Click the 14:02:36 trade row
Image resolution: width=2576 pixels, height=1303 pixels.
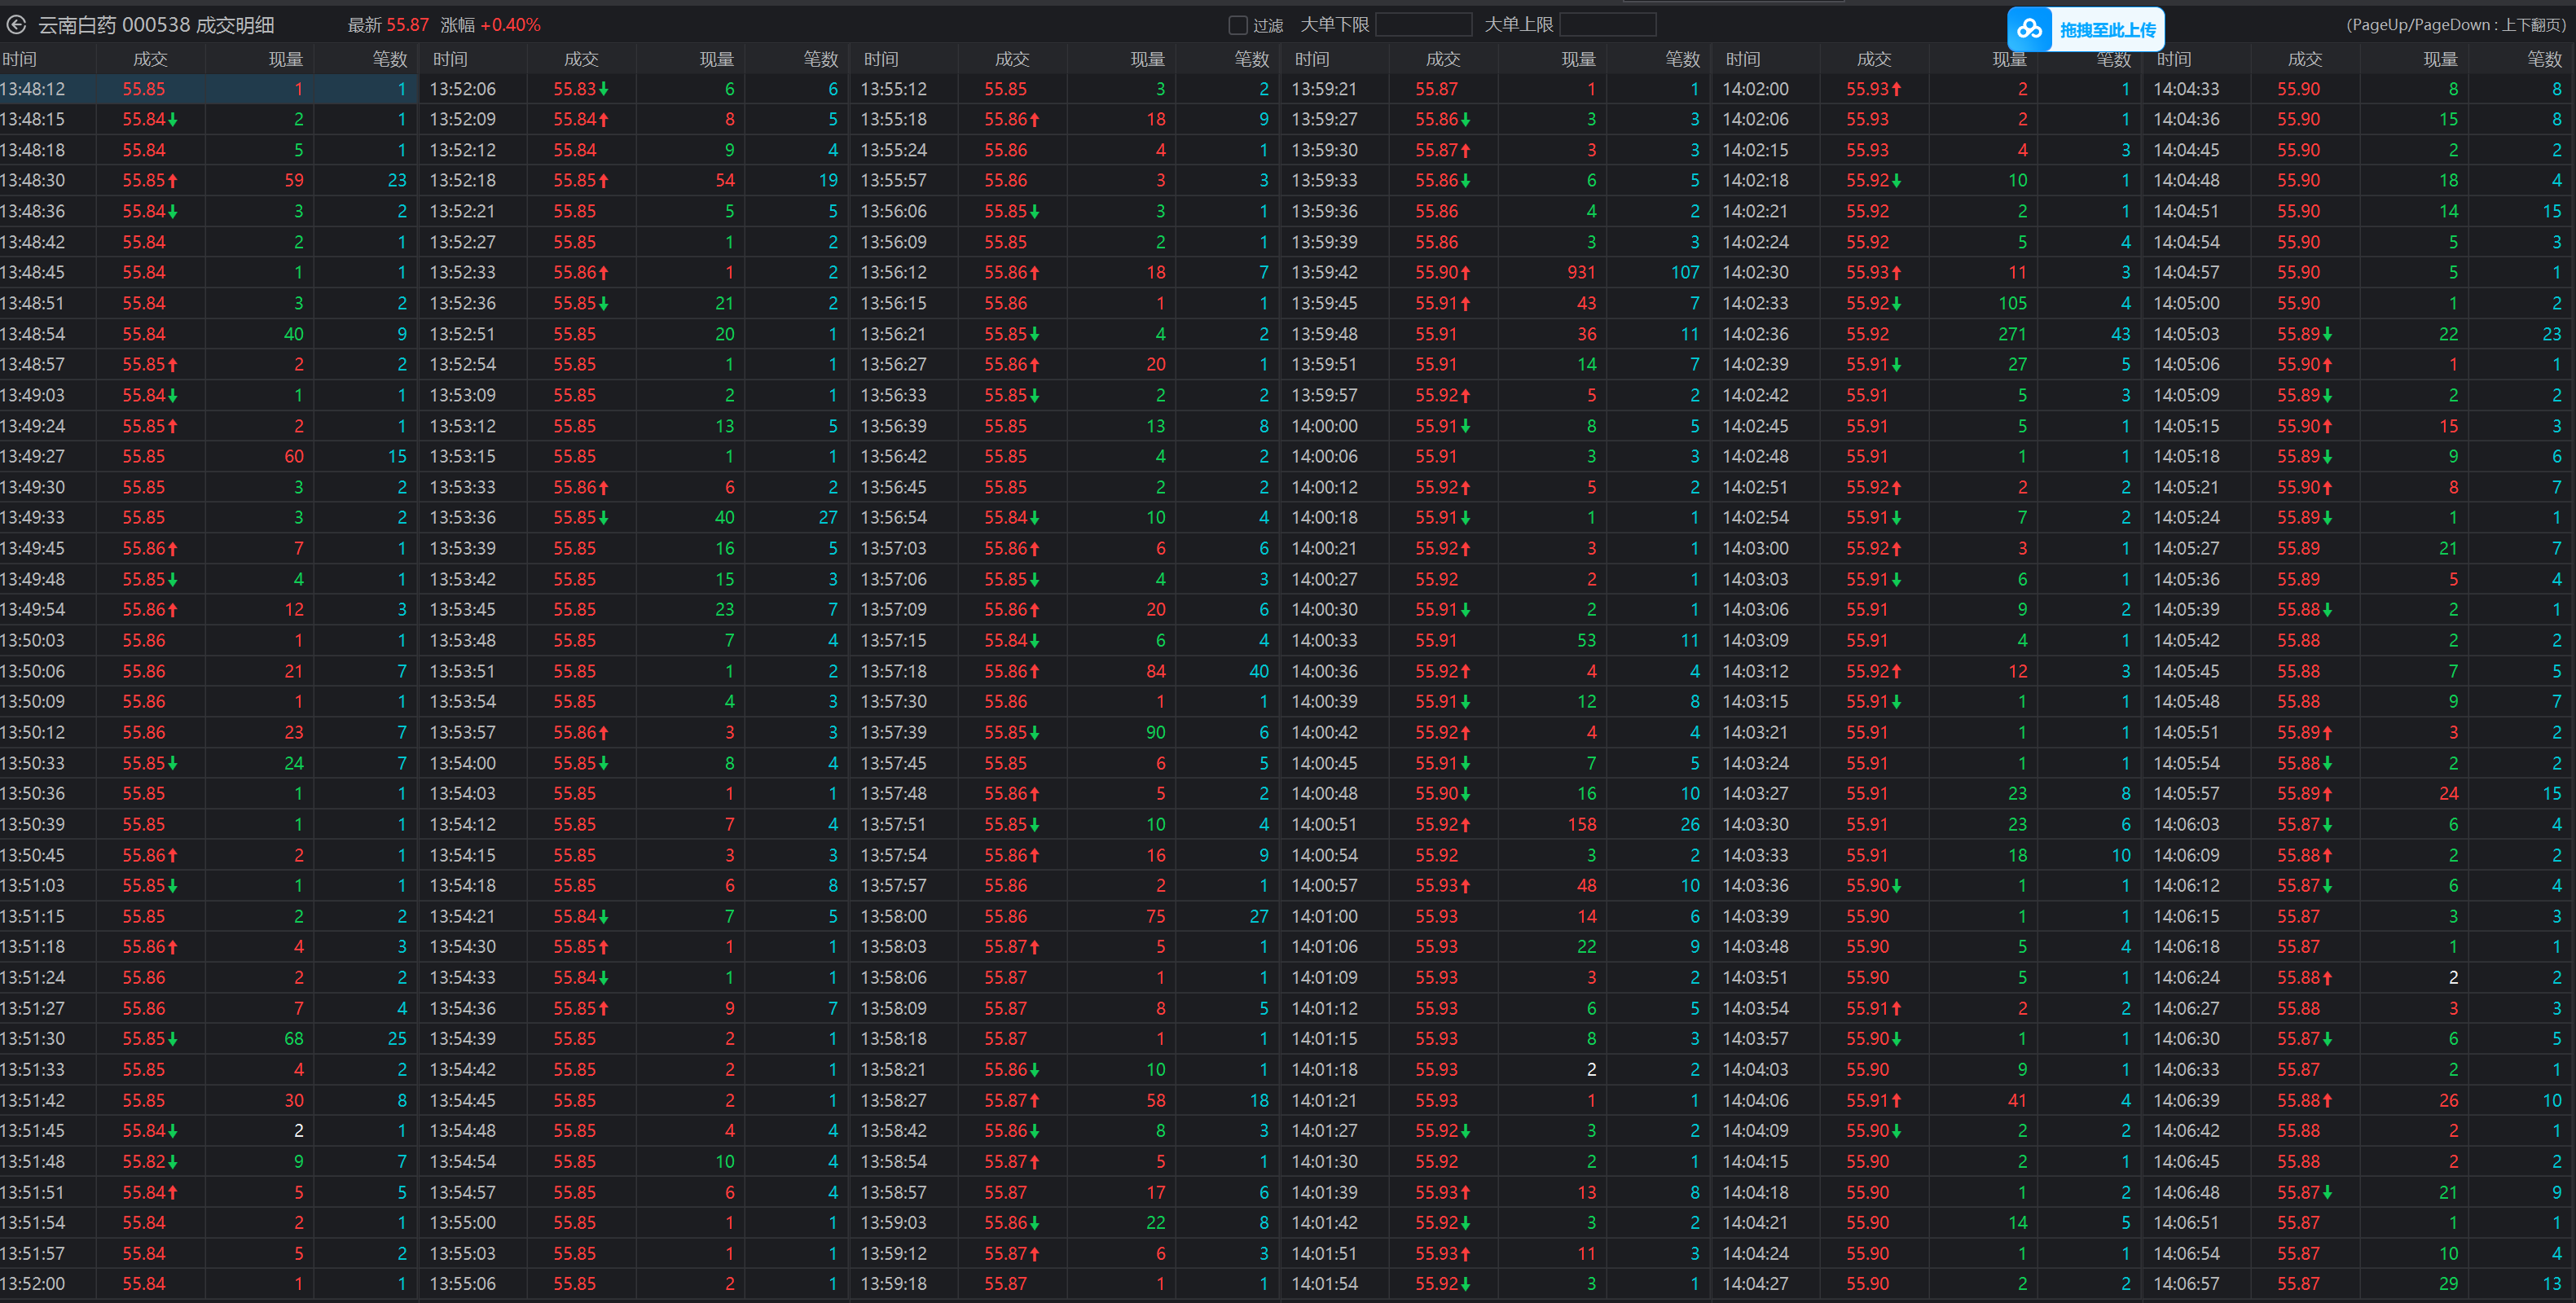coord(1928,334)
